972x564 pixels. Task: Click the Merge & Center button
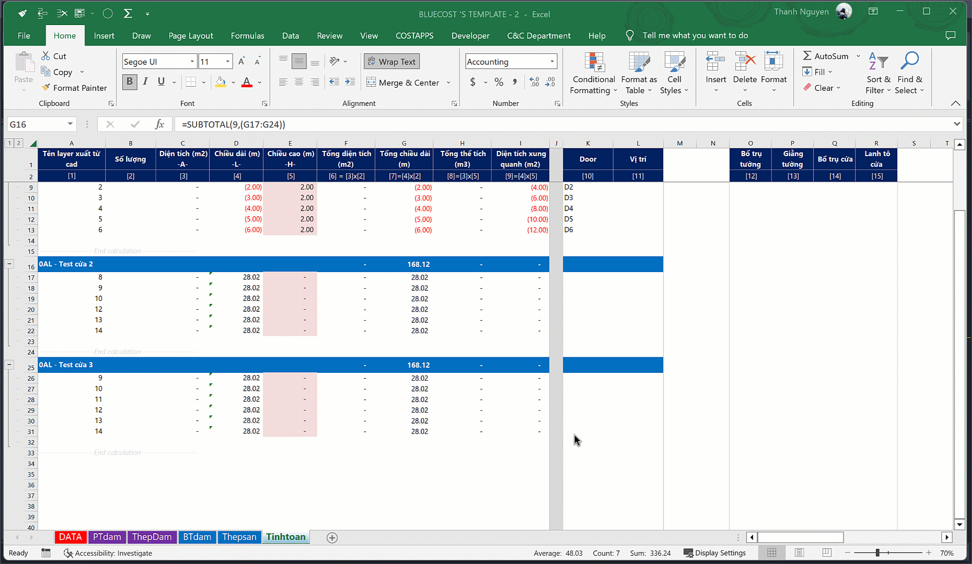tap(403, 83)
